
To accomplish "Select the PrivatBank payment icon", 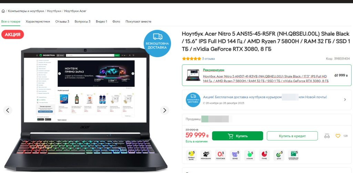I will [x=191, y=155].
